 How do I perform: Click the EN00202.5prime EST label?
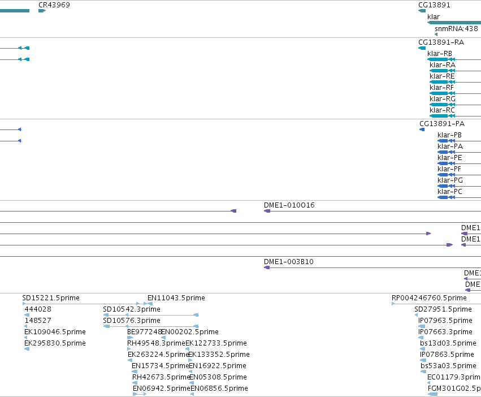[x=190, y=332]
